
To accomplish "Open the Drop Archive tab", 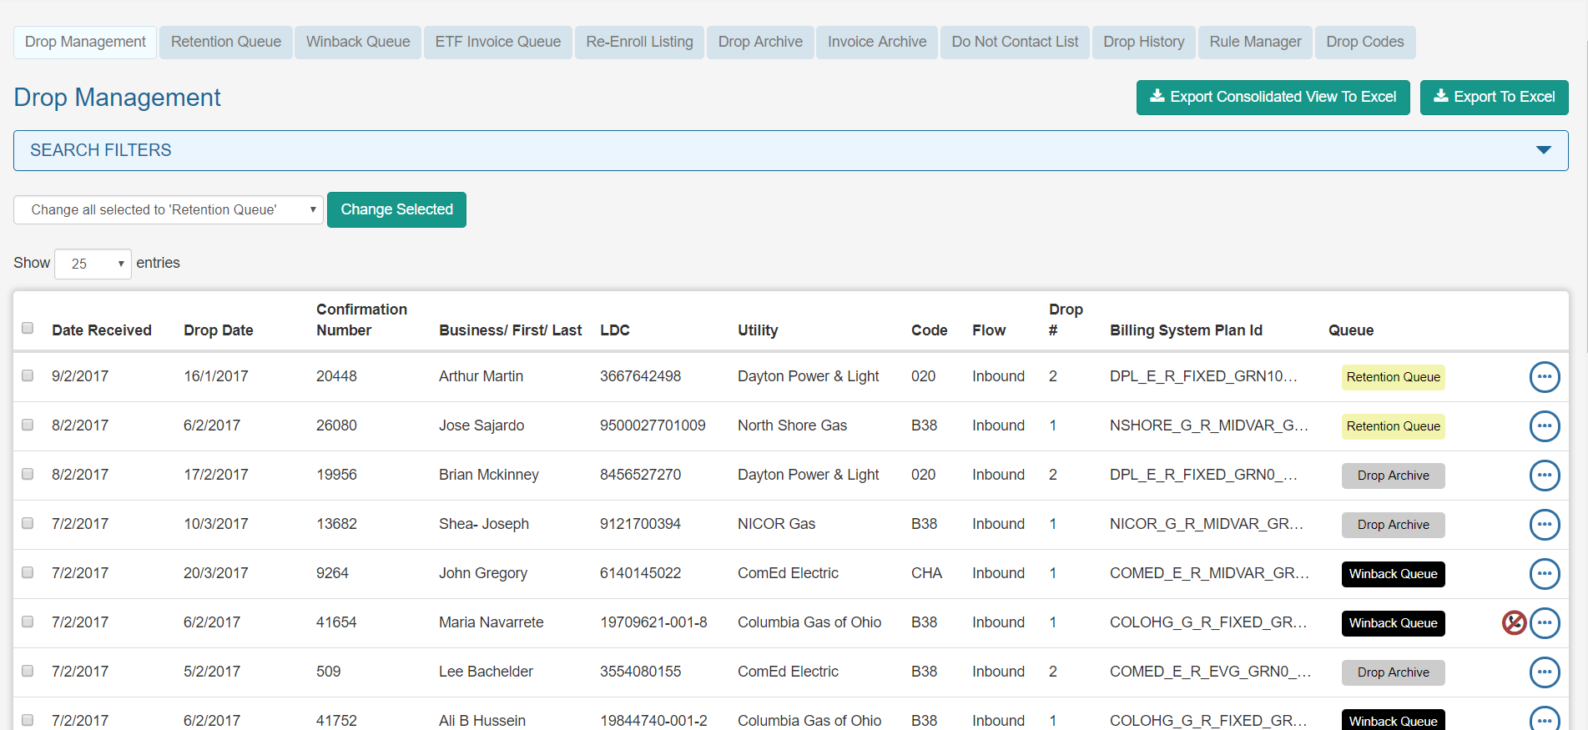I will [x=760, y=42].
